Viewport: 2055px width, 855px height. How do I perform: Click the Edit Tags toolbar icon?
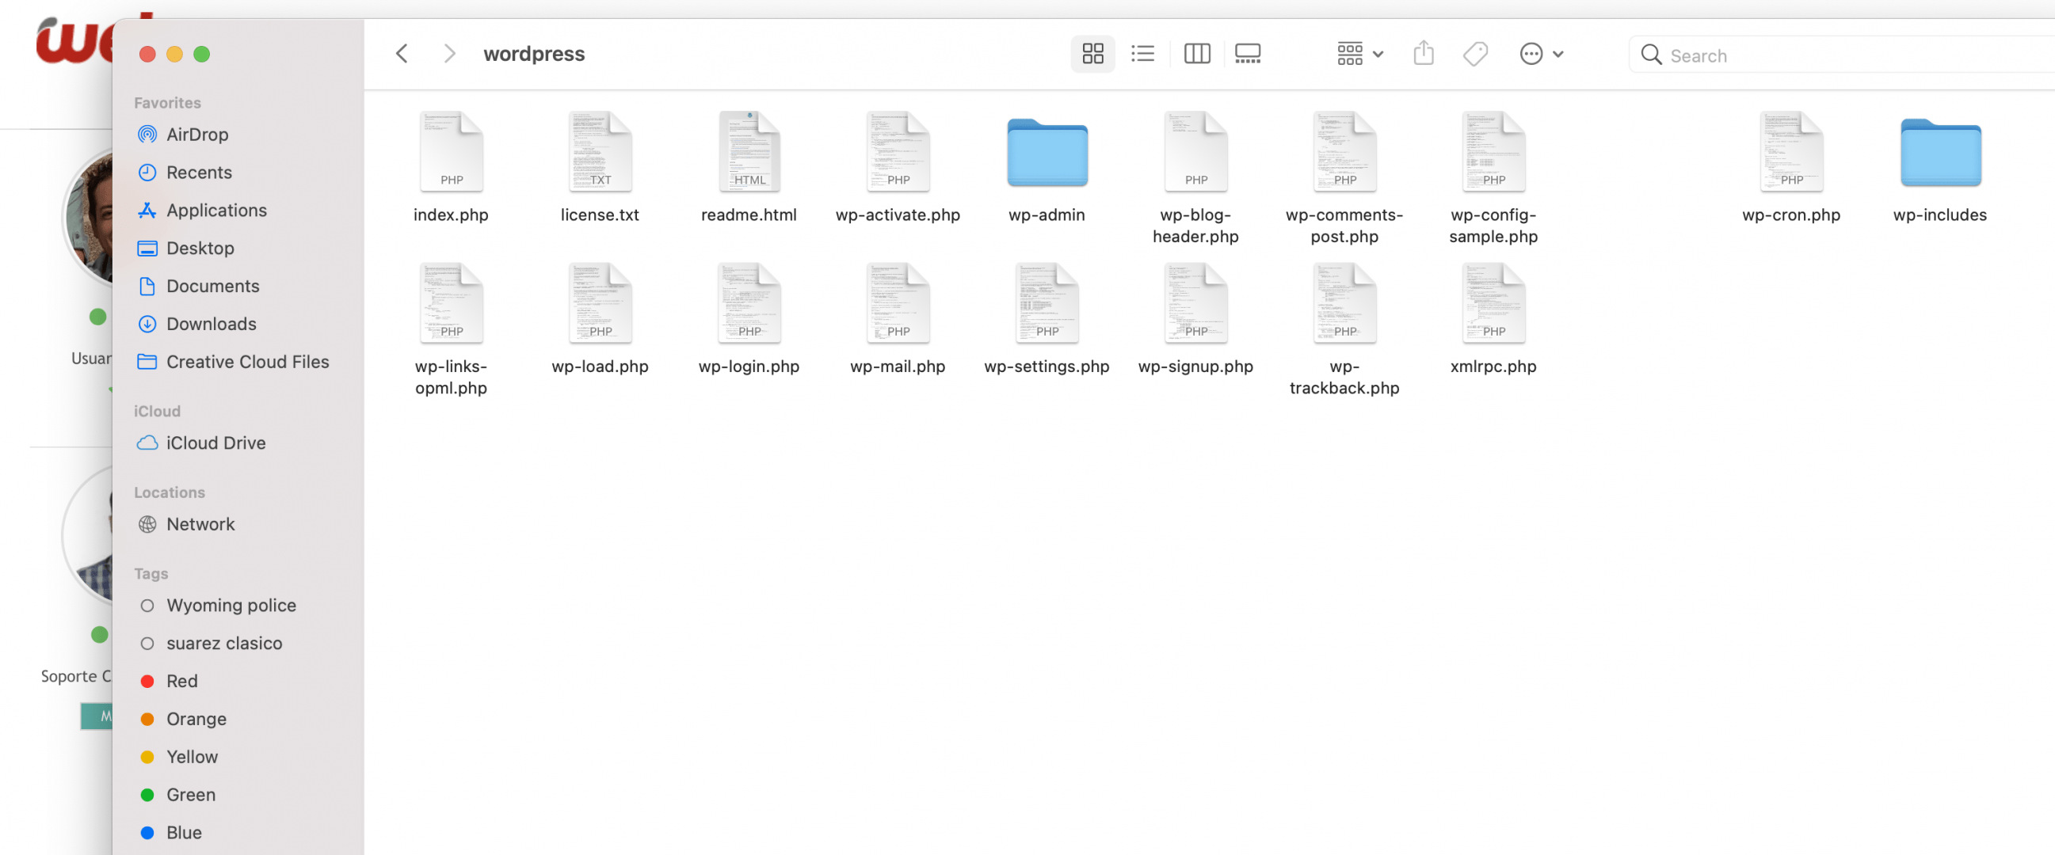1475,54
